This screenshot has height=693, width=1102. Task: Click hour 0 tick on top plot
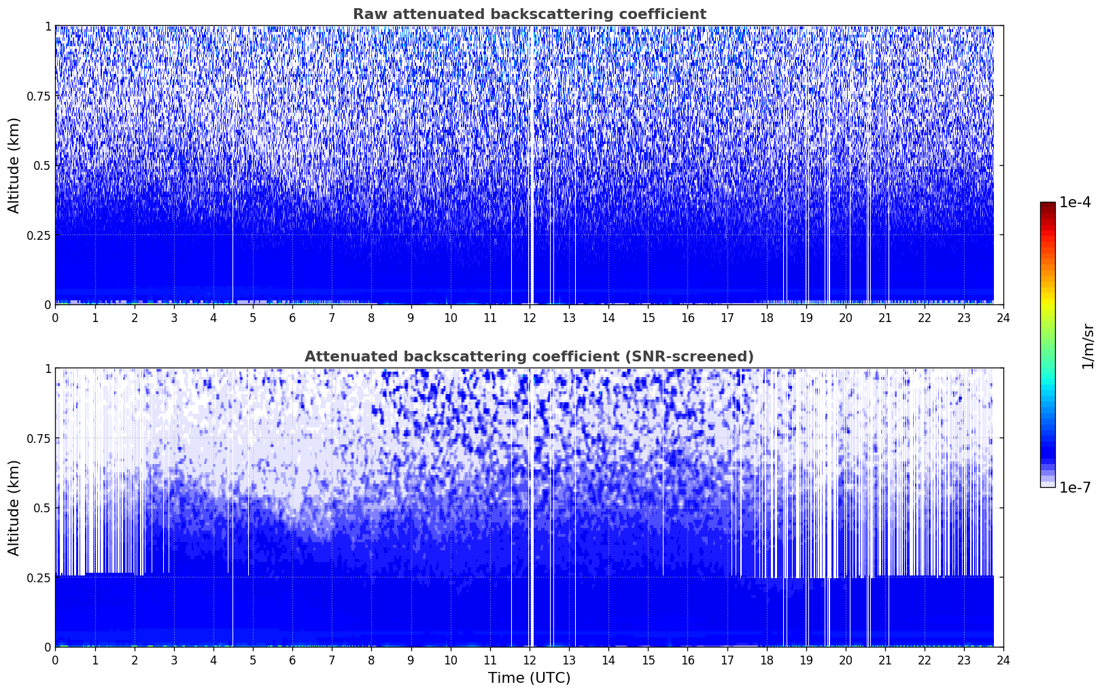pyautogui.click(x=55, y=317)
